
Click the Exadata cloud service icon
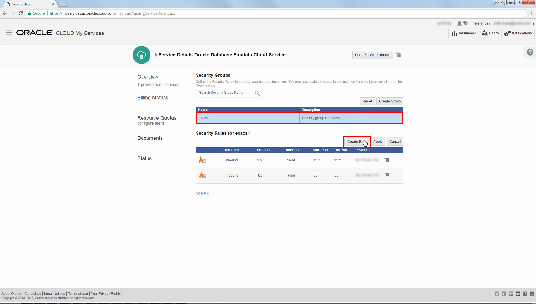point(142,55)
